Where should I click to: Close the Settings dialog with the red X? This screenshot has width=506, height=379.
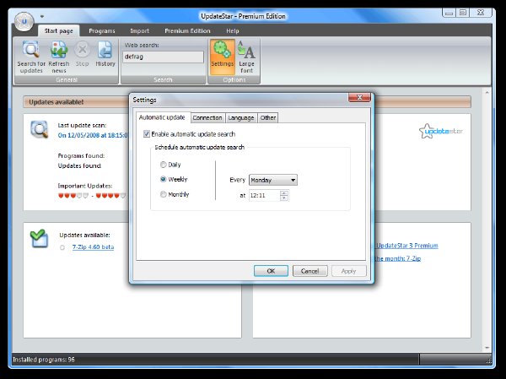(x=359, y=97)
